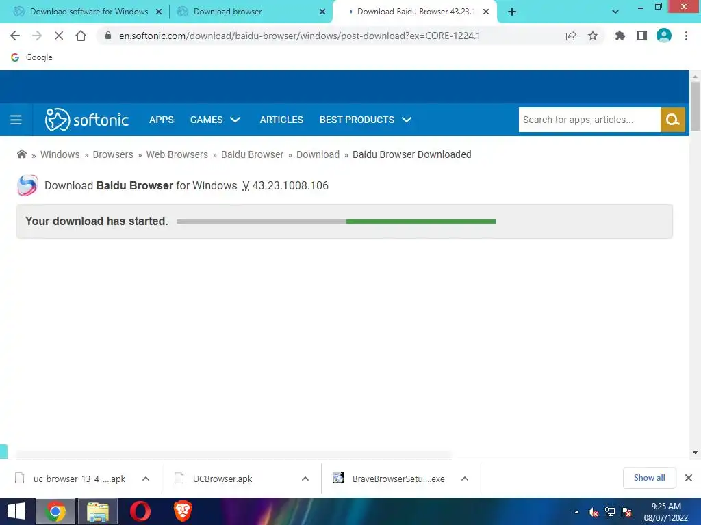Image resolution: width=701 pixels, height=525 pixels.
Task: Click the muted volume tray icon
Action: click(594, 512)
